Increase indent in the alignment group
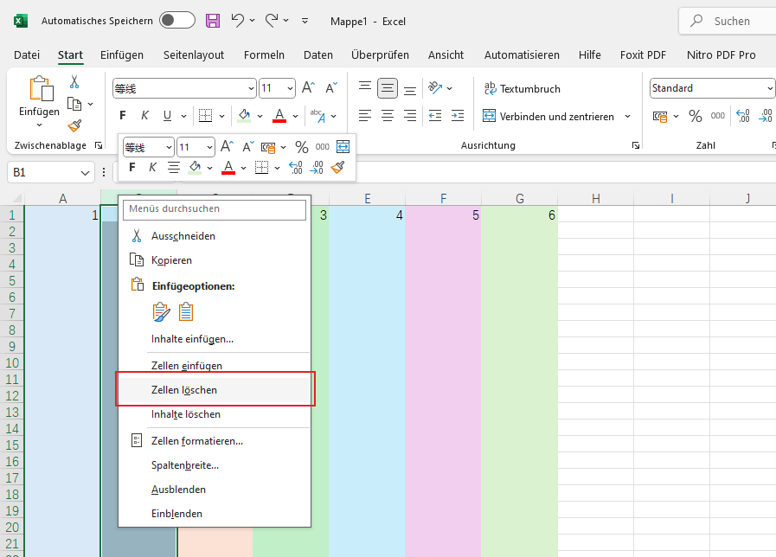This screenshot has width=776, height=557. click(458, 116)
